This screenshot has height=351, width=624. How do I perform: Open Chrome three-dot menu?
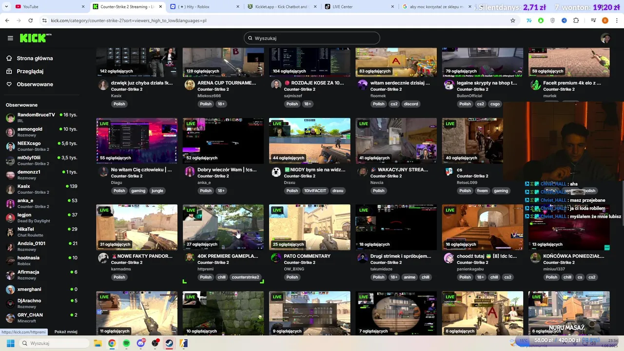tap(616, 20)
